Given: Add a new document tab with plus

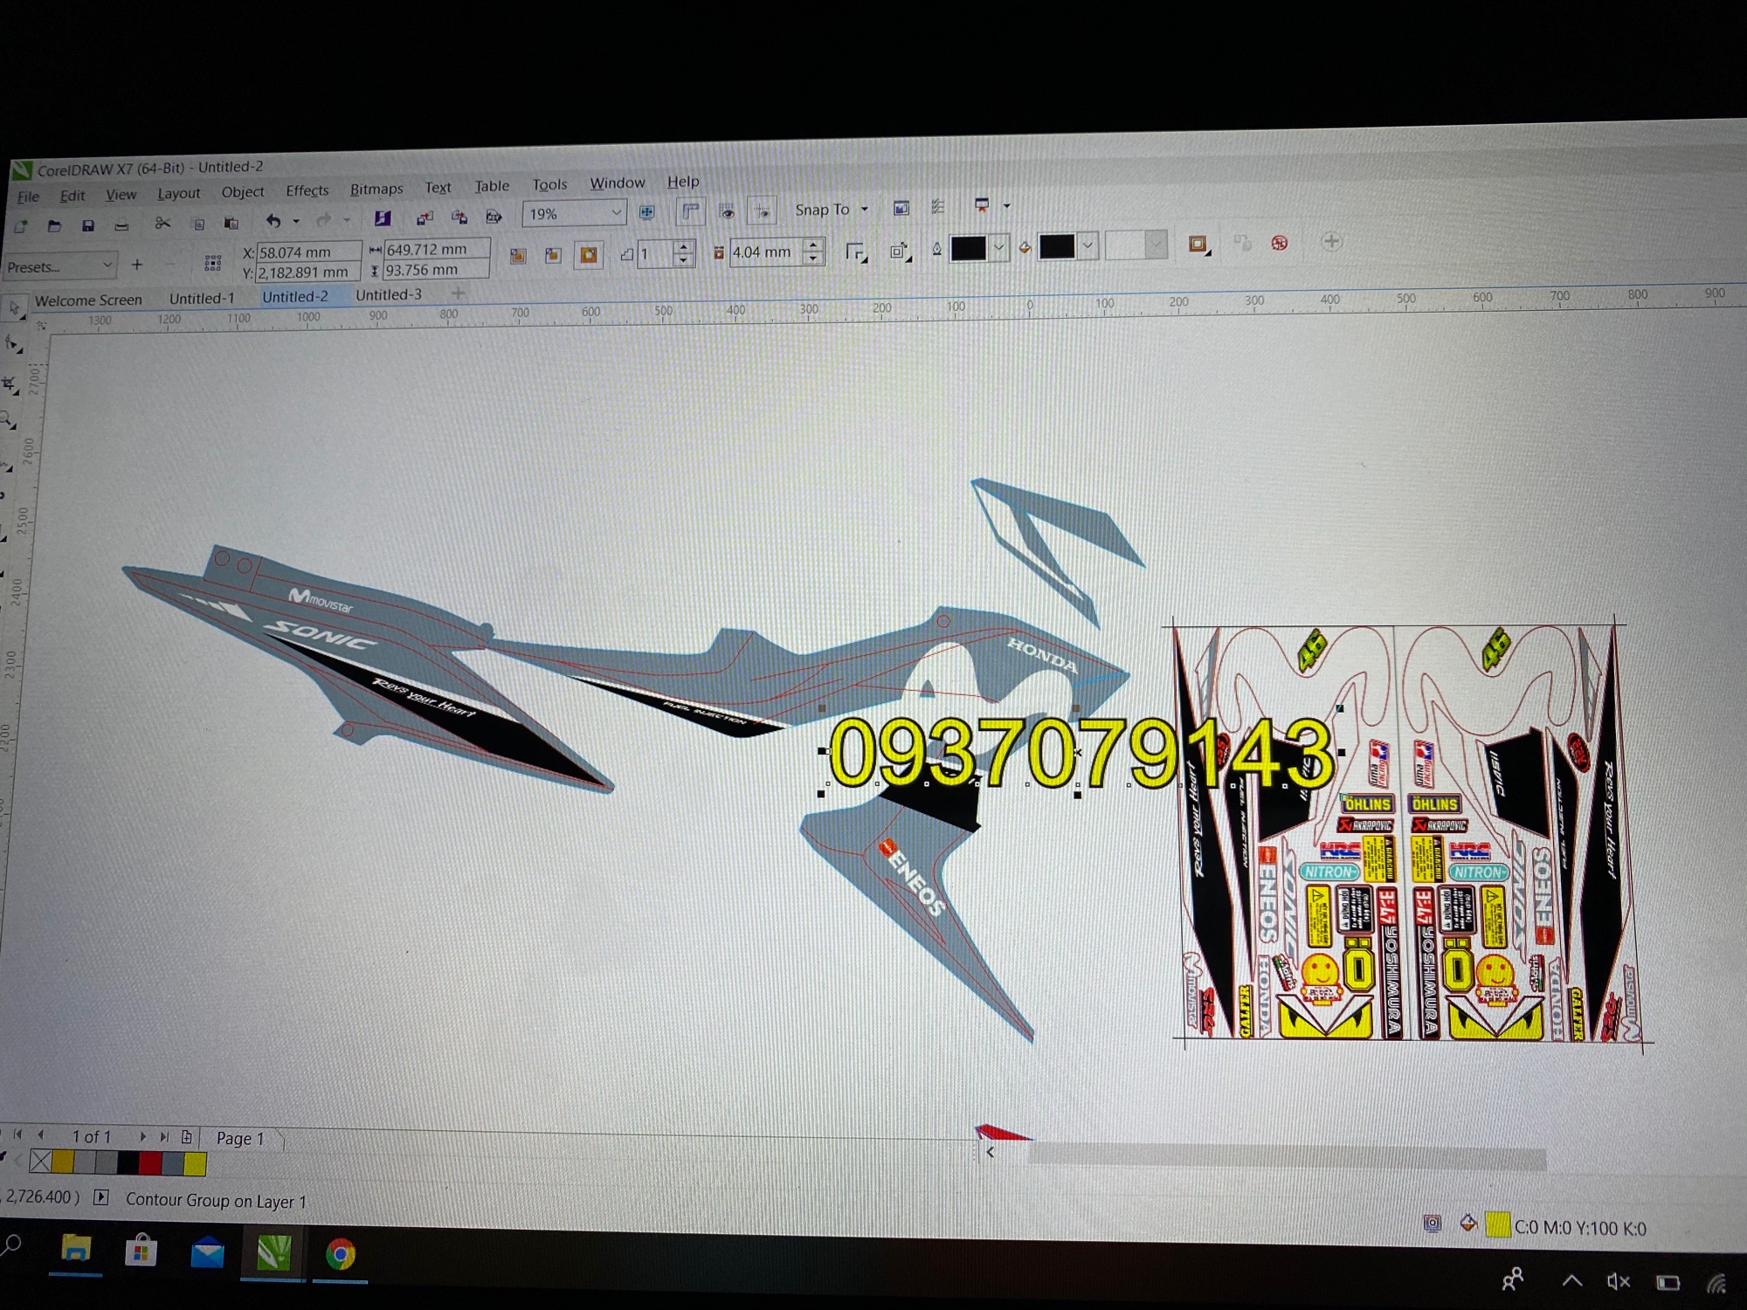Looking at the screenshot, I should click(x=458, y=293).
